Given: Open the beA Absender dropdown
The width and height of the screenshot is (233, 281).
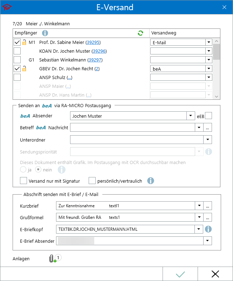Looking at the screenshot, I should (x=191, y=116).
